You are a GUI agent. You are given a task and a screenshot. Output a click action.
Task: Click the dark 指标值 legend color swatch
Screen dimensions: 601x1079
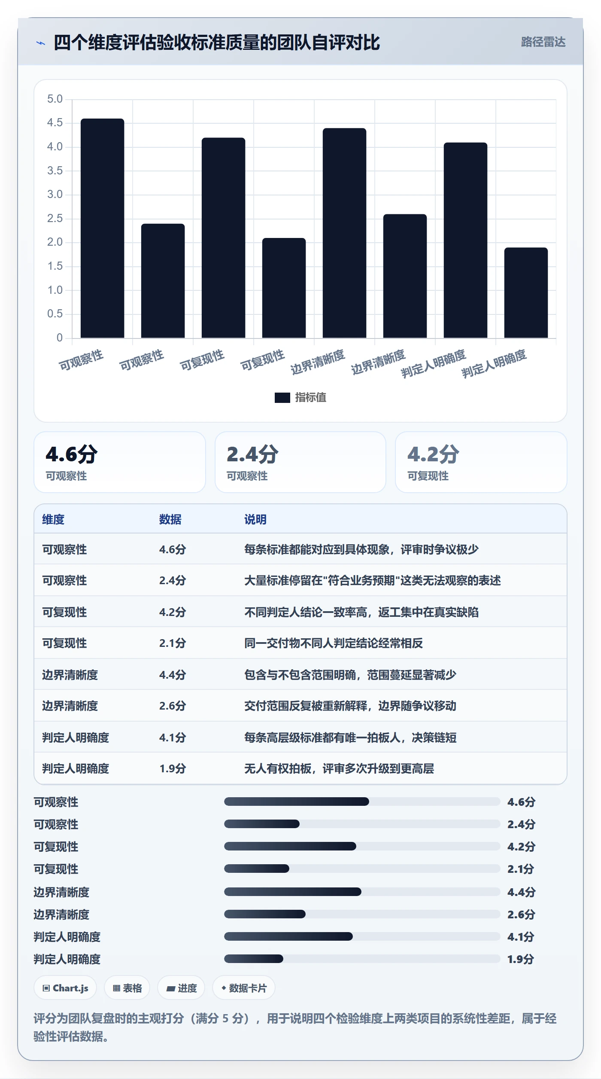(282, 398)
